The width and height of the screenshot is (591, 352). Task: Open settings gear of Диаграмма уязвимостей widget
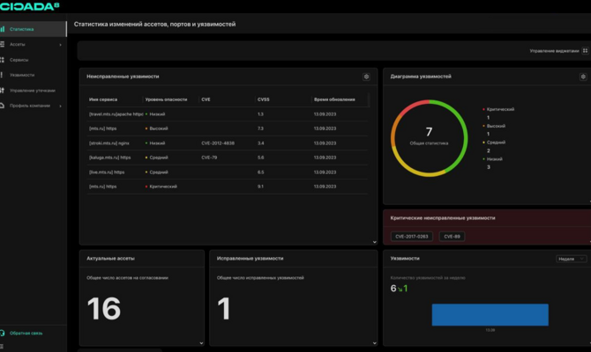click(583, 77)
